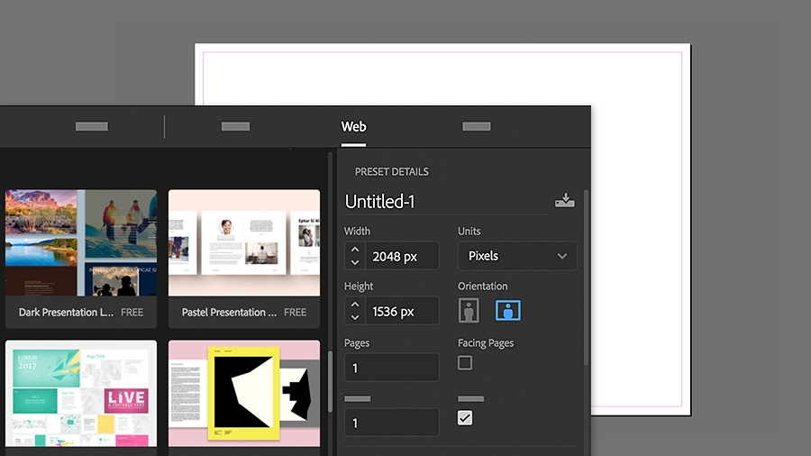Open Dark Presentation template thumbnail
Screen dimensions: 811x456
coord(81,243)
